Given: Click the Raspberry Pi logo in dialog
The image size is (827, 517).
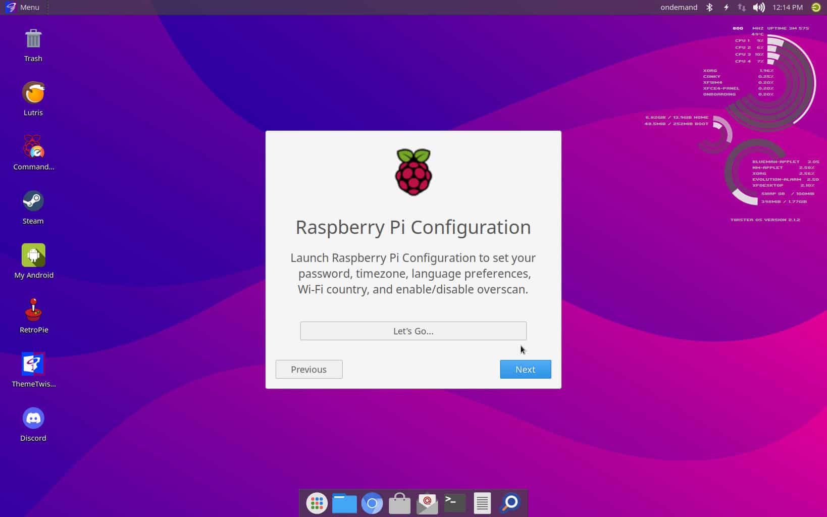Looking at the screenshot, I should point(413,172).
